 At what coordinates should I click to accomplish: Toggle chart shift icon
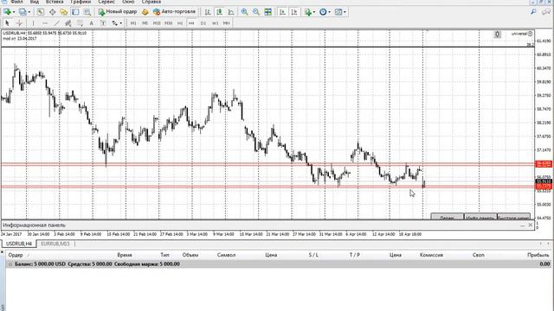pyautogui.click(x=294, y=12)
